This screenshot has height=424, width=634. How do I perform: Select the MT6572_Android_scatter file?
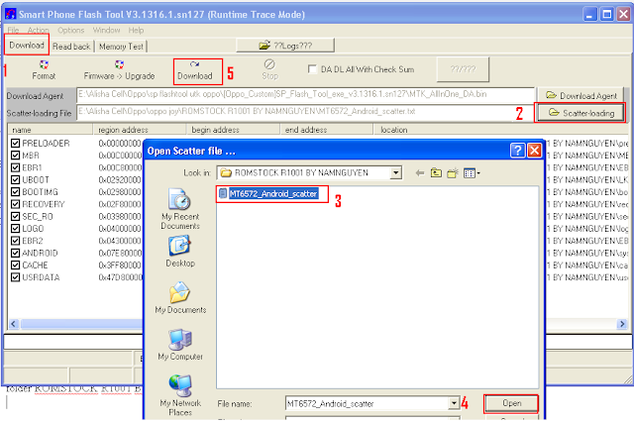point(273,193)
